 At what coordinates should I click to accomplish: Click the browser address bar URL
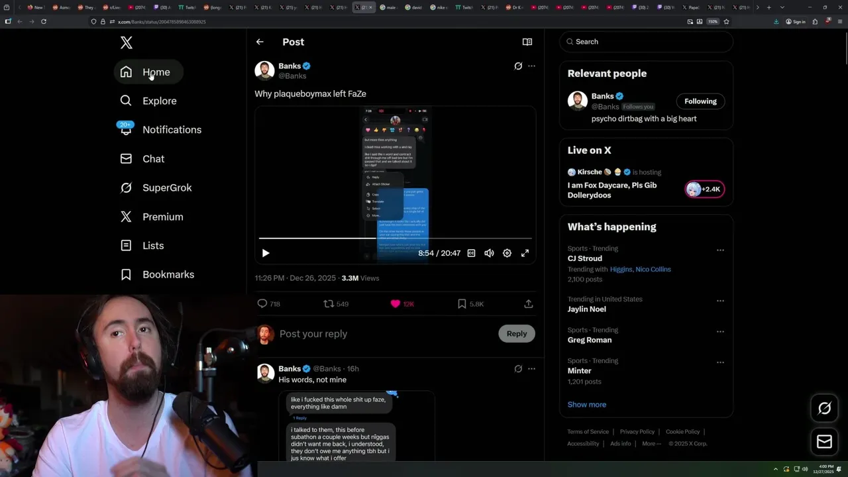point(162,22)
